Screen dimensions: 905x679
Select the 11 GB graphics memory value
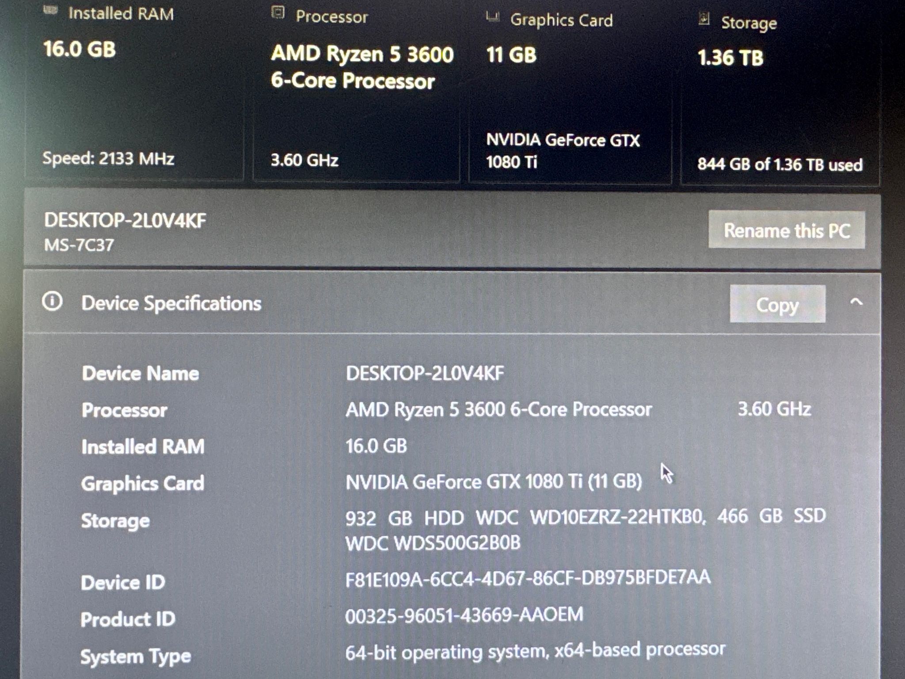tap(511, 55)
